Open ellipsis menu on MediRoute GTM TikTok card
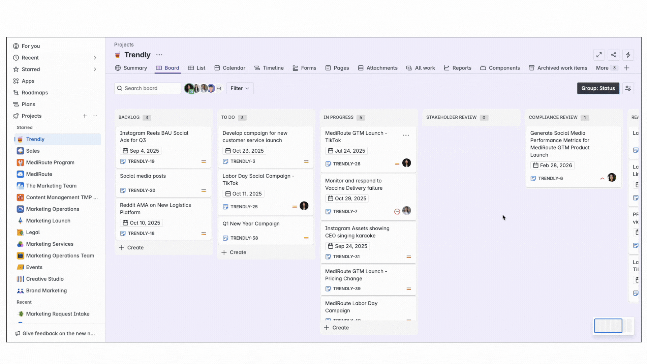Viewport: 647px width, 364px height. point(406,135)
